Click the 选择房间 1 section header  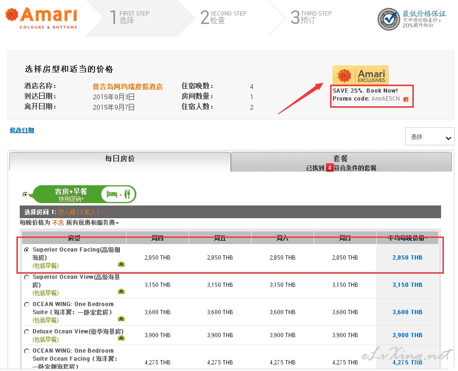coord(230,212)
